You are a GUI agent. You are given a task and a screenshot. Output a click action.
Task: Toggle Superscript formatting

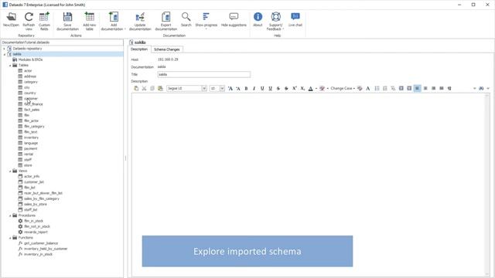tap(294, 89)
